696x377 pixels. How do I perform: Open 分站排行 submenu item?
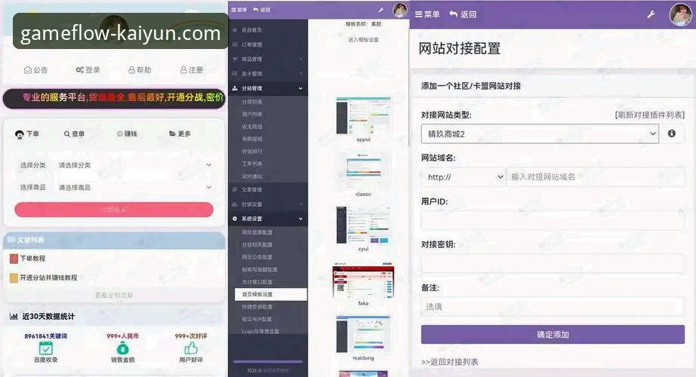click(252, 152)
